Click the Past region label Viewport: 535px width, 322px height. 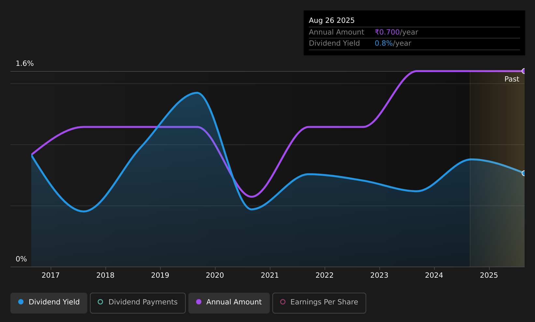coord(512,79)
